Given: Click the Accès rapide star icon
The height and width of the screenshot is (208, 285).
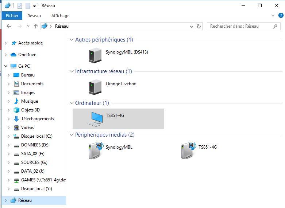Looking at the screenshot, I should coord(14,43).
